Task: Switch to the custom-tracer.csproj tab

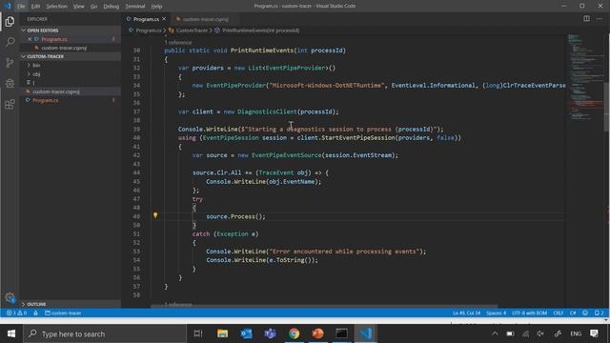Action: [206, 19]
